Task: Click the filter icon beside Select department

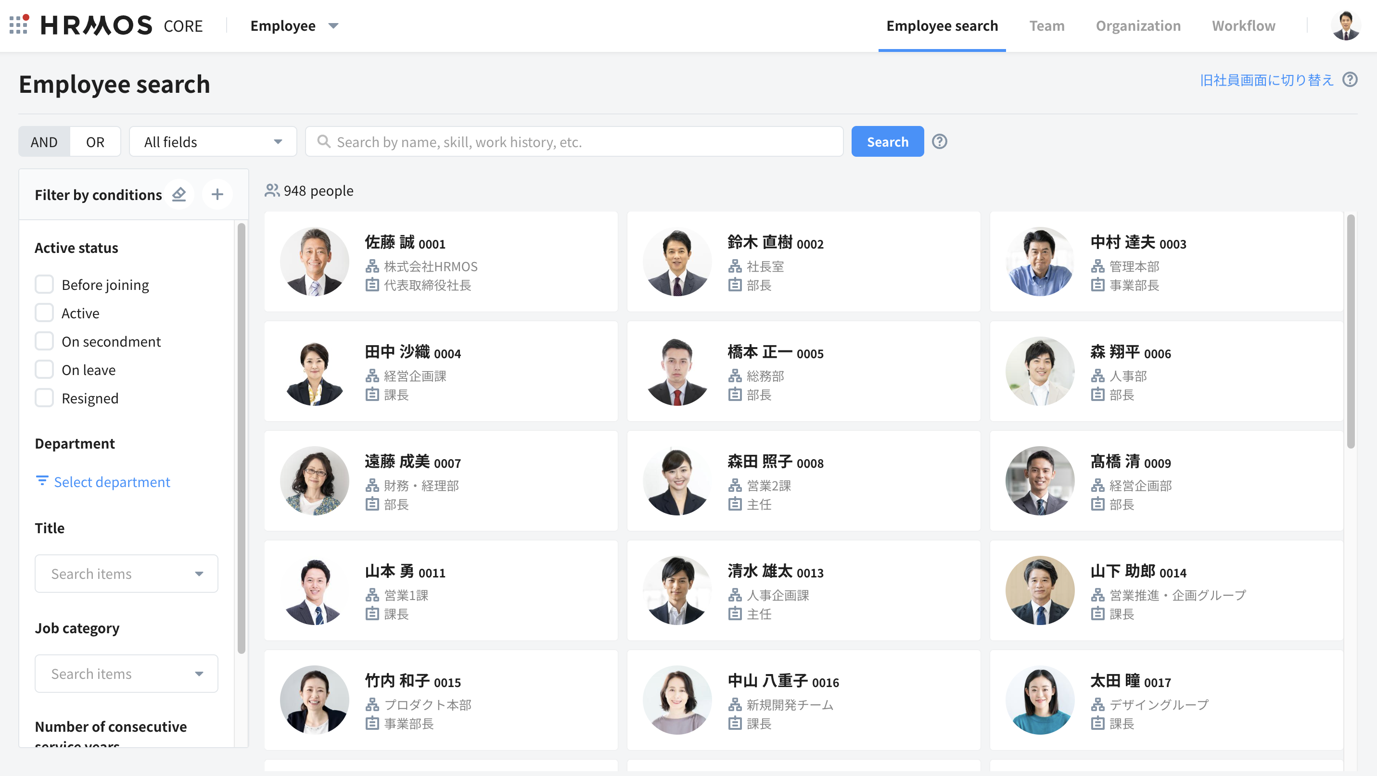Action: click(42, 481)
